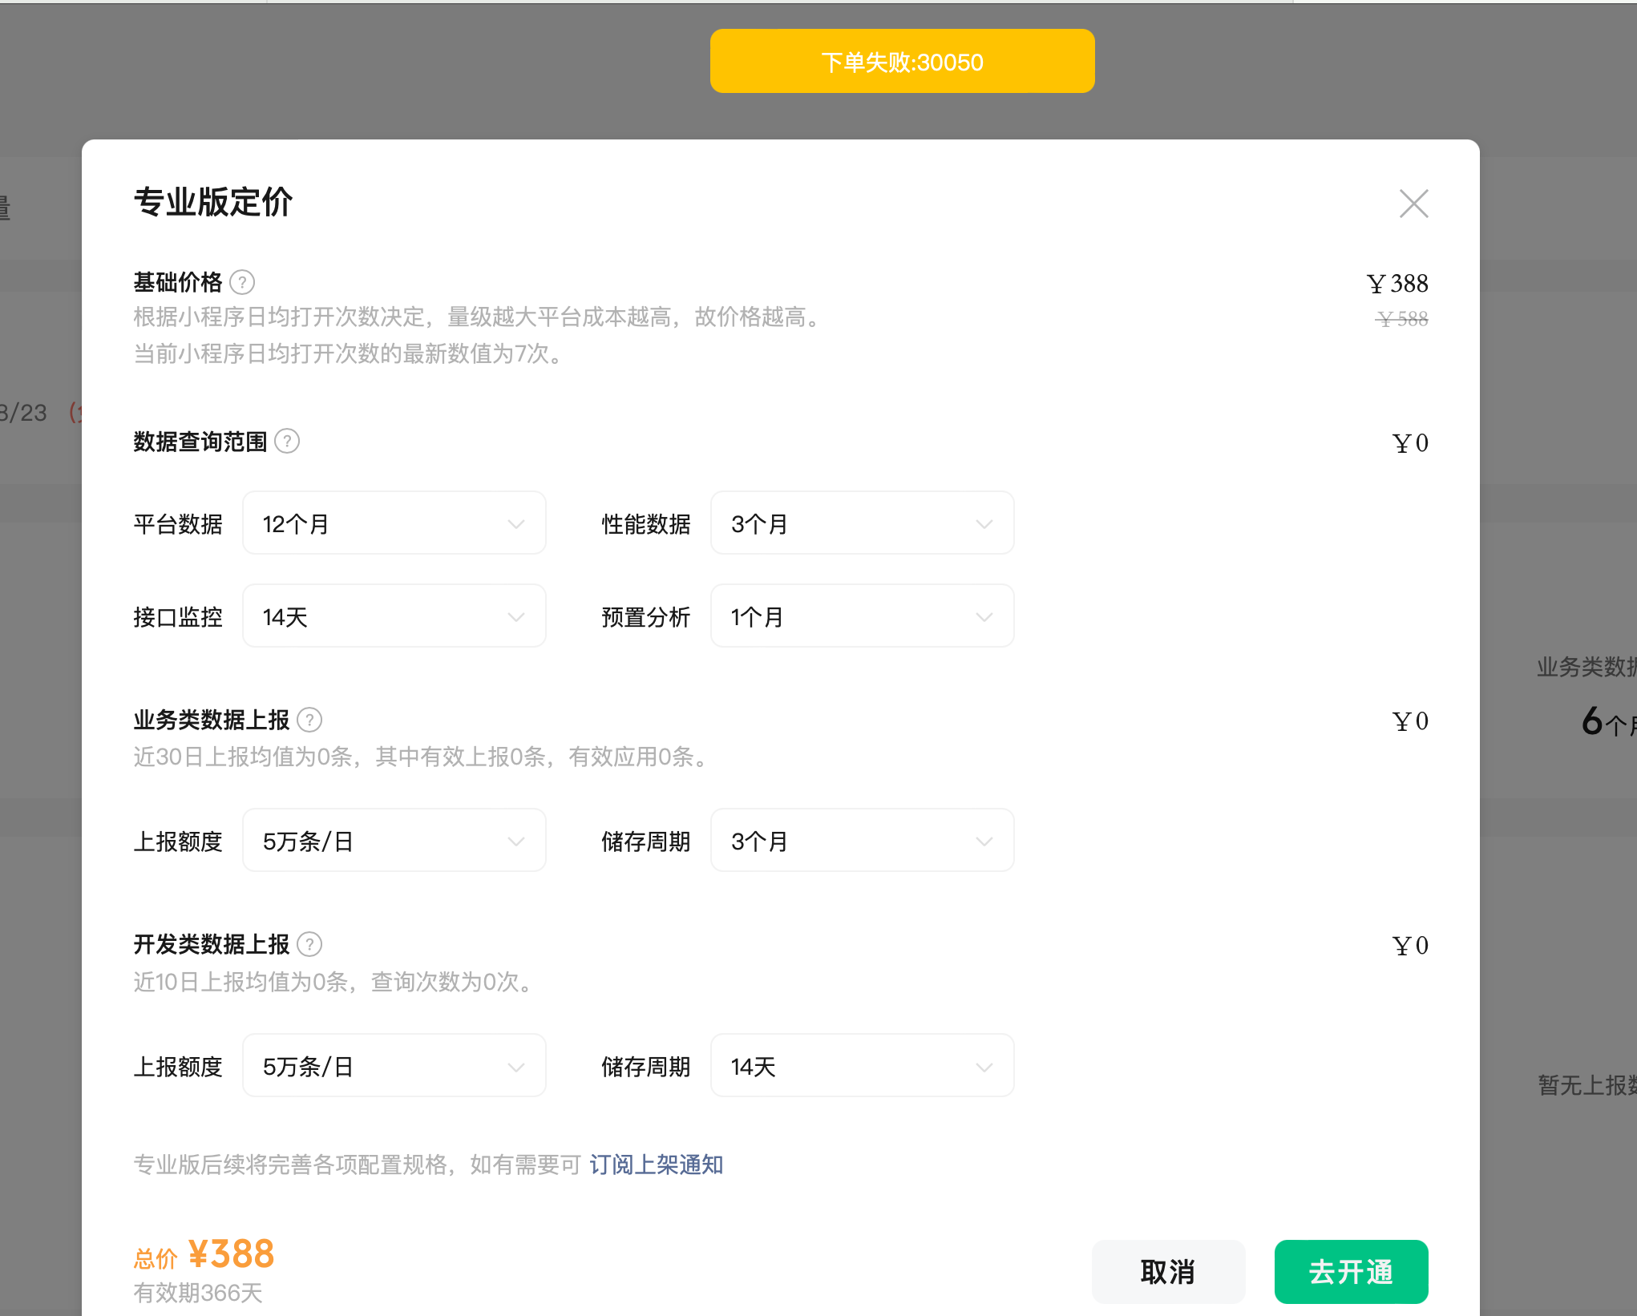
Task: Click the 下单失败:30050 error toast
Action: 902,62
